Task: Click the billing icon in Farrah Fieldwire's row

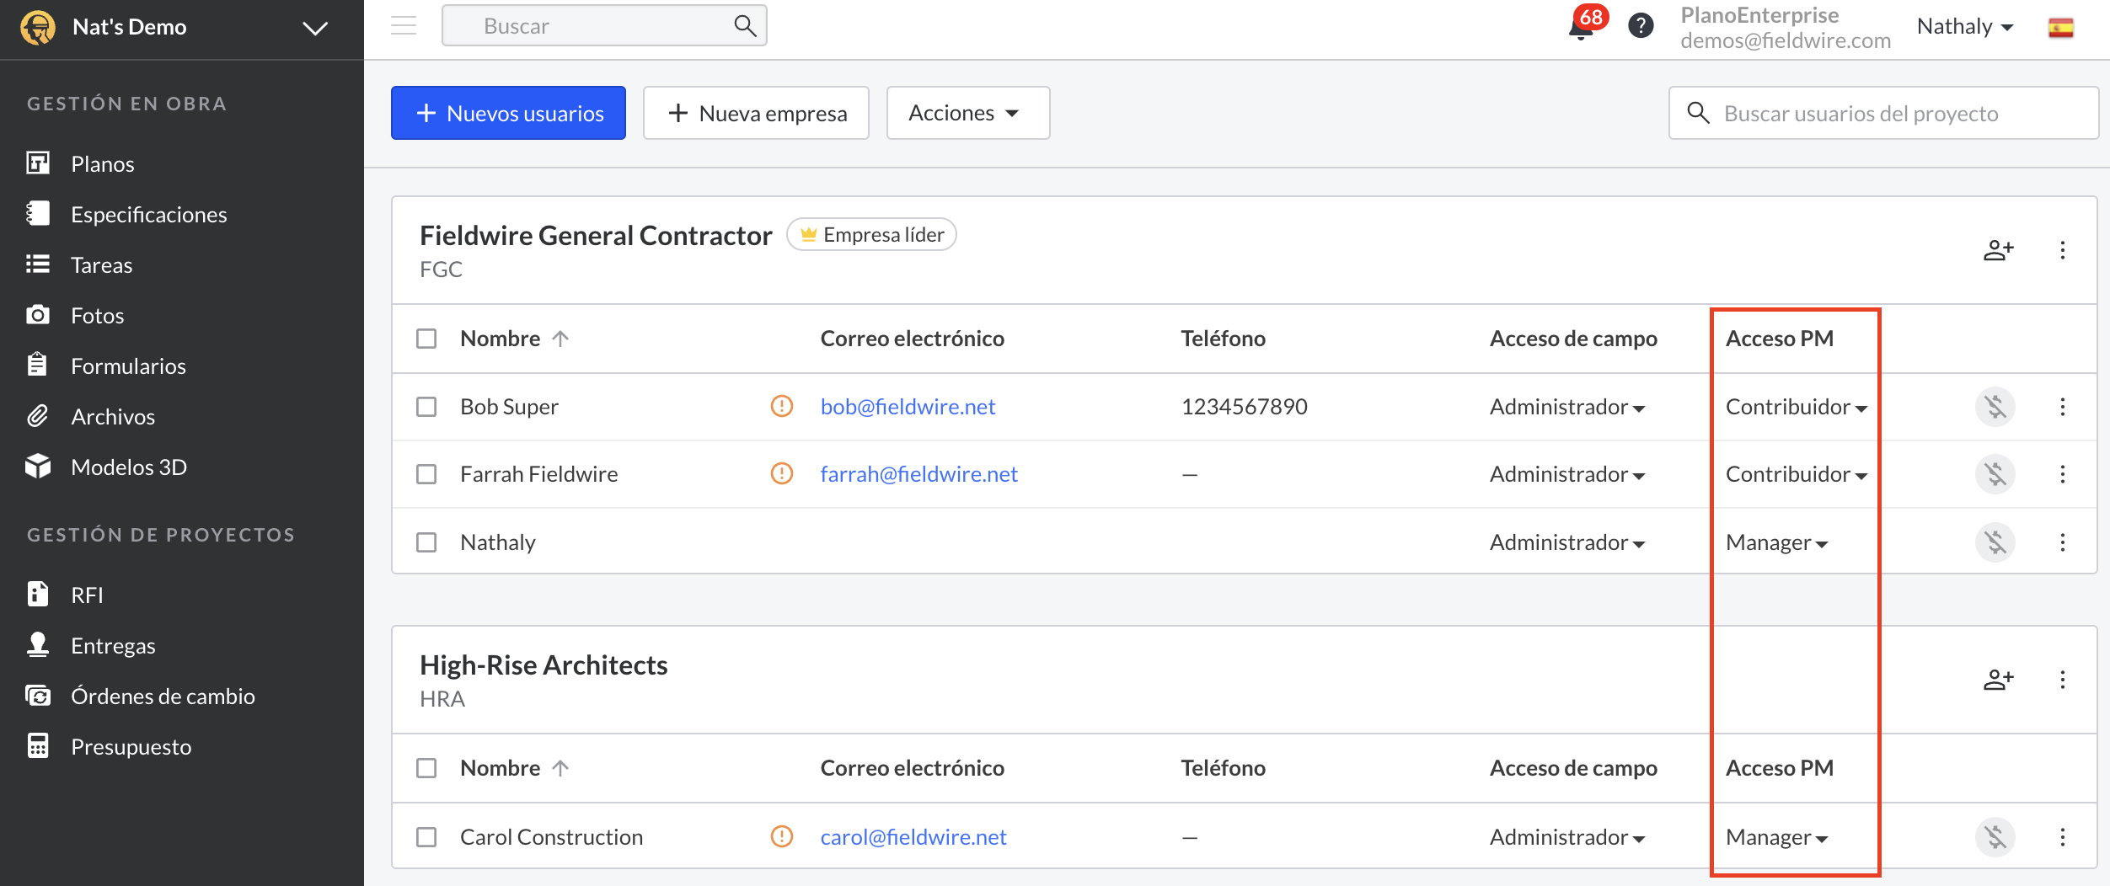Action: (x=1995, y=474)
